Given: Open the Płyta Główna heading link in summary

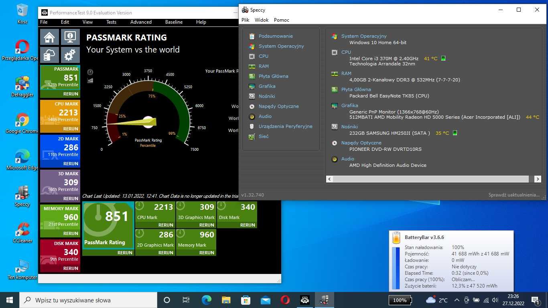Looking at the screenshot, I should click(356, 89).
